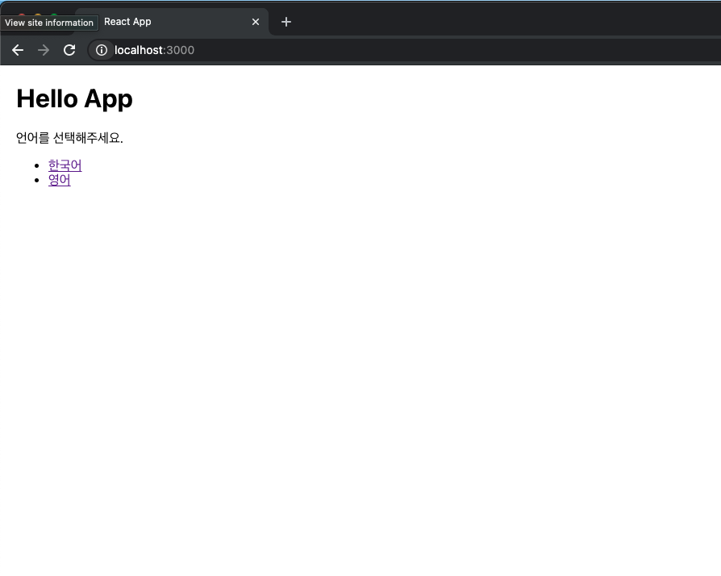721x576 pixels.
Task: Click the reload icon beside the address bar
Action: (x=69, y=50)
